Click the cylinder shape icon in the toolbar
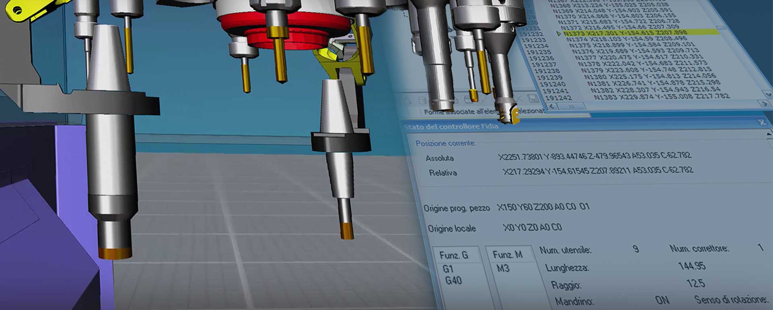 pos(422,100)
